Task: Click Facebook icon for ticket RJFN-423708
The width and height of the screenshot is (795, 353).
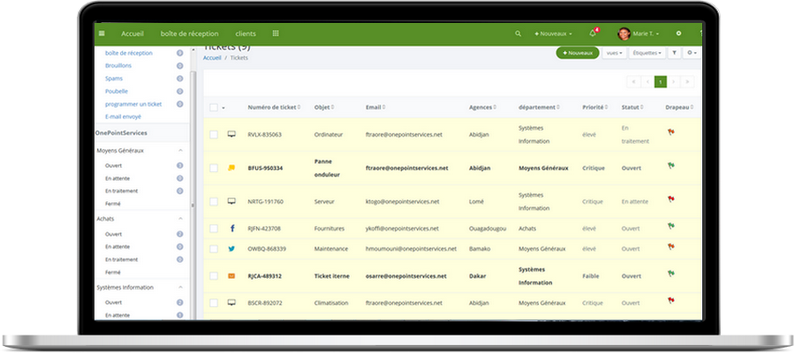Action: coord(232,229)
